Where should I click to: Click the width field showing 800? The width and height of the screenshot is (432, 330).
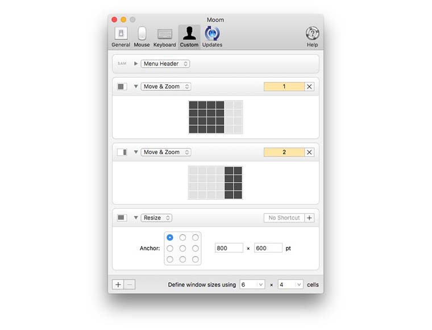tap(229, 248)
